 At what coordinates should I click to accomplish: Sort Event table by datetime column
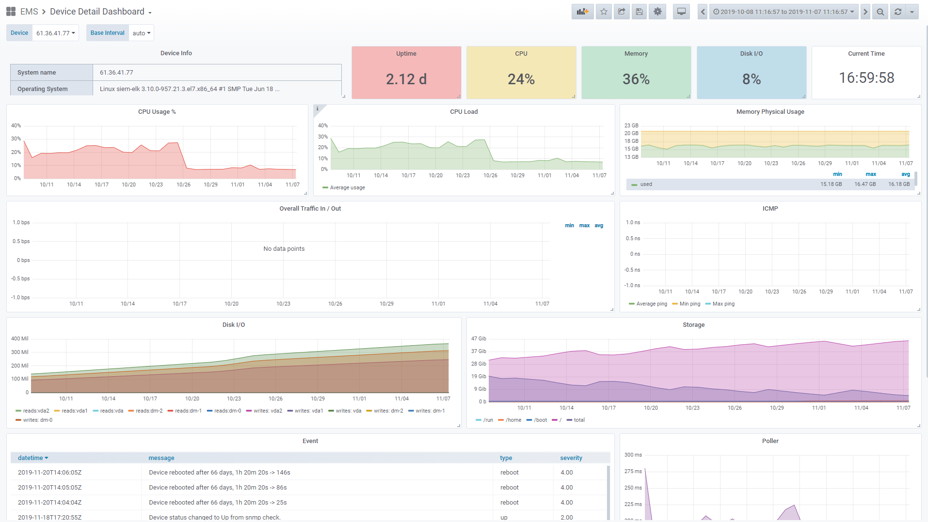point(33,458)
